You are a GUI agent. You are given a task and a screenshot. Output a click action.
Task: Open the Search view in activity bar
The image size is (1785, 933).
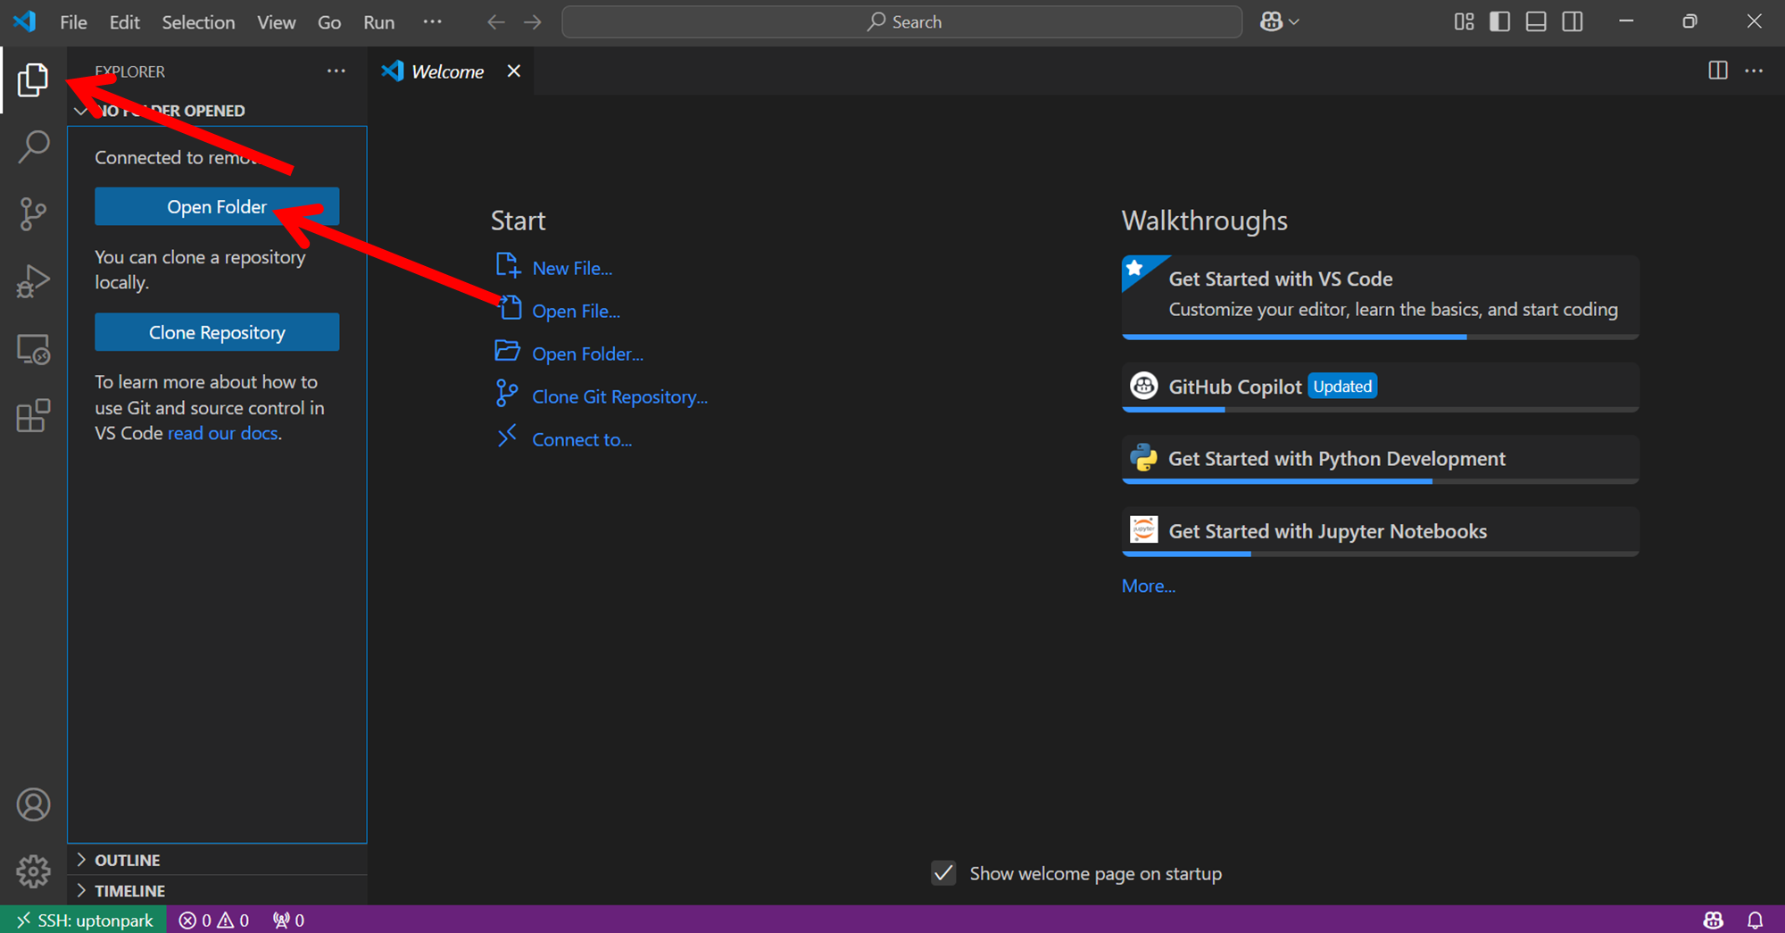click(33, 146)
